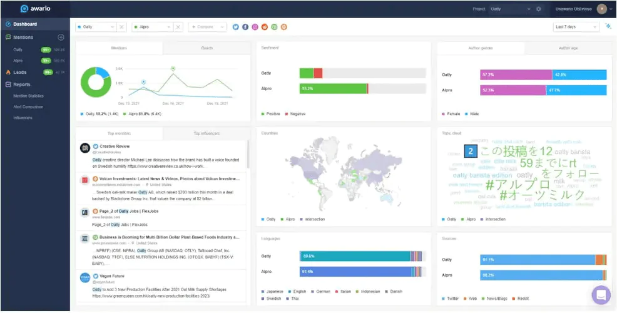The height and width of the screenshot is (313, 617).
Task: Open project settings gear icon
Action: (538, 9)
